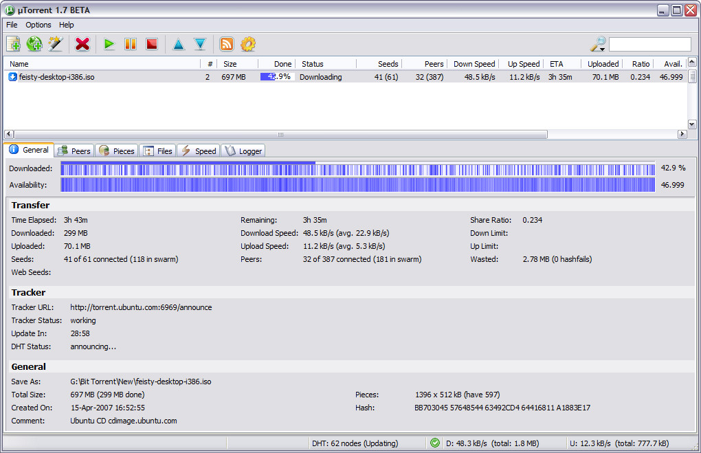Select the feisty-desktop-i386.iso torrent row
Image resolution: width=701 pixels, height=453 pixels.
(345, 77)
